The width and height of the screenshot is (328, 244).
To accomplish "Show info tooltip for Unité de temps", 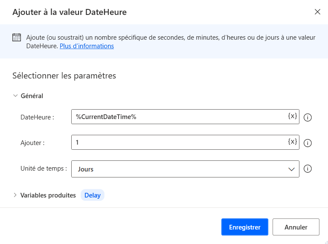I will [308, 169].
